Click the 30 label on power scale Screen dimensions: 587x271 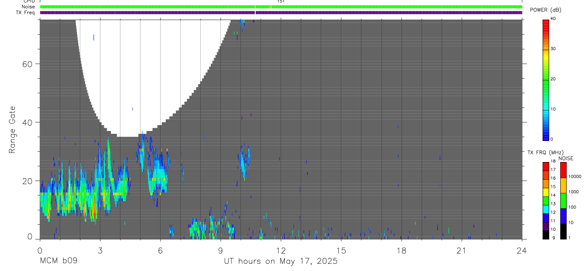pyautogui.click(x=554, y=49)
